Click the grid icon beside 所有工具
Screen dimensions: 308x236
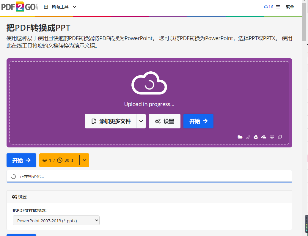46,7
